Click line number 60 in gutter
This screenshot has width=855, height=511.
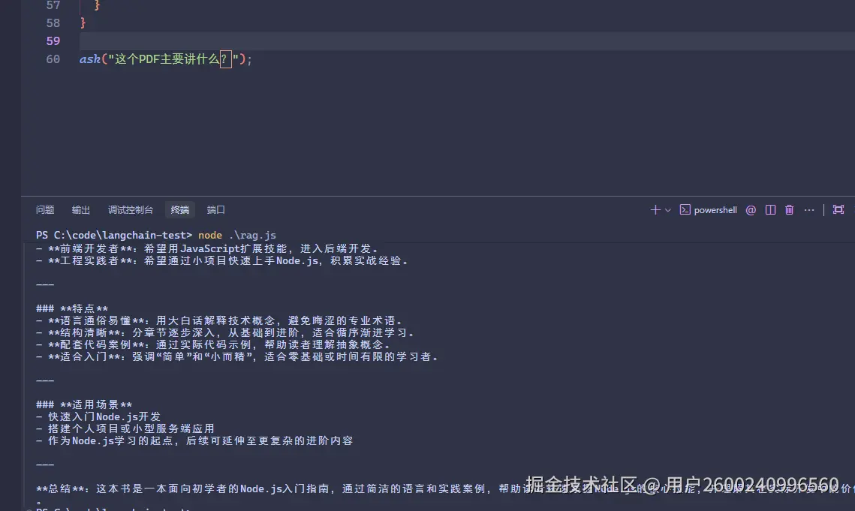pyautogui.click(x=53, y=59)
